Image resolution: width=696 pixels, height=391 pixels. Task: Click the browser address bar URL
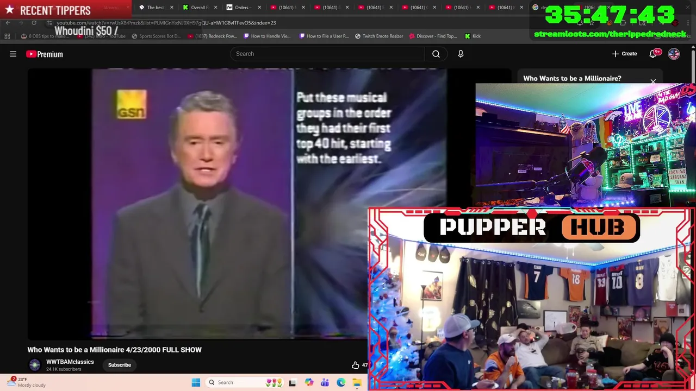click(x=166, y=23)
